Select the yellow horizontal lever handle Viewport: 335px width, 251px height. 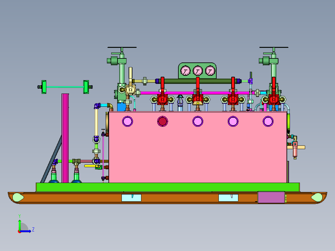[x=91, y=166]
